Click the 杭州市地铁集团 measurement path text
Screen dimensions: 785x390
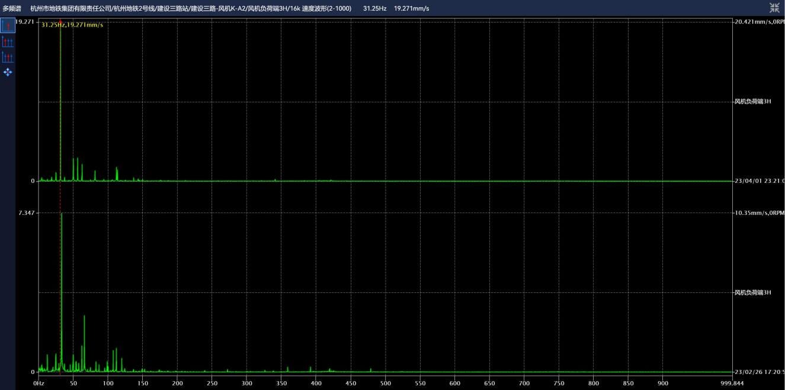(190, 8)
